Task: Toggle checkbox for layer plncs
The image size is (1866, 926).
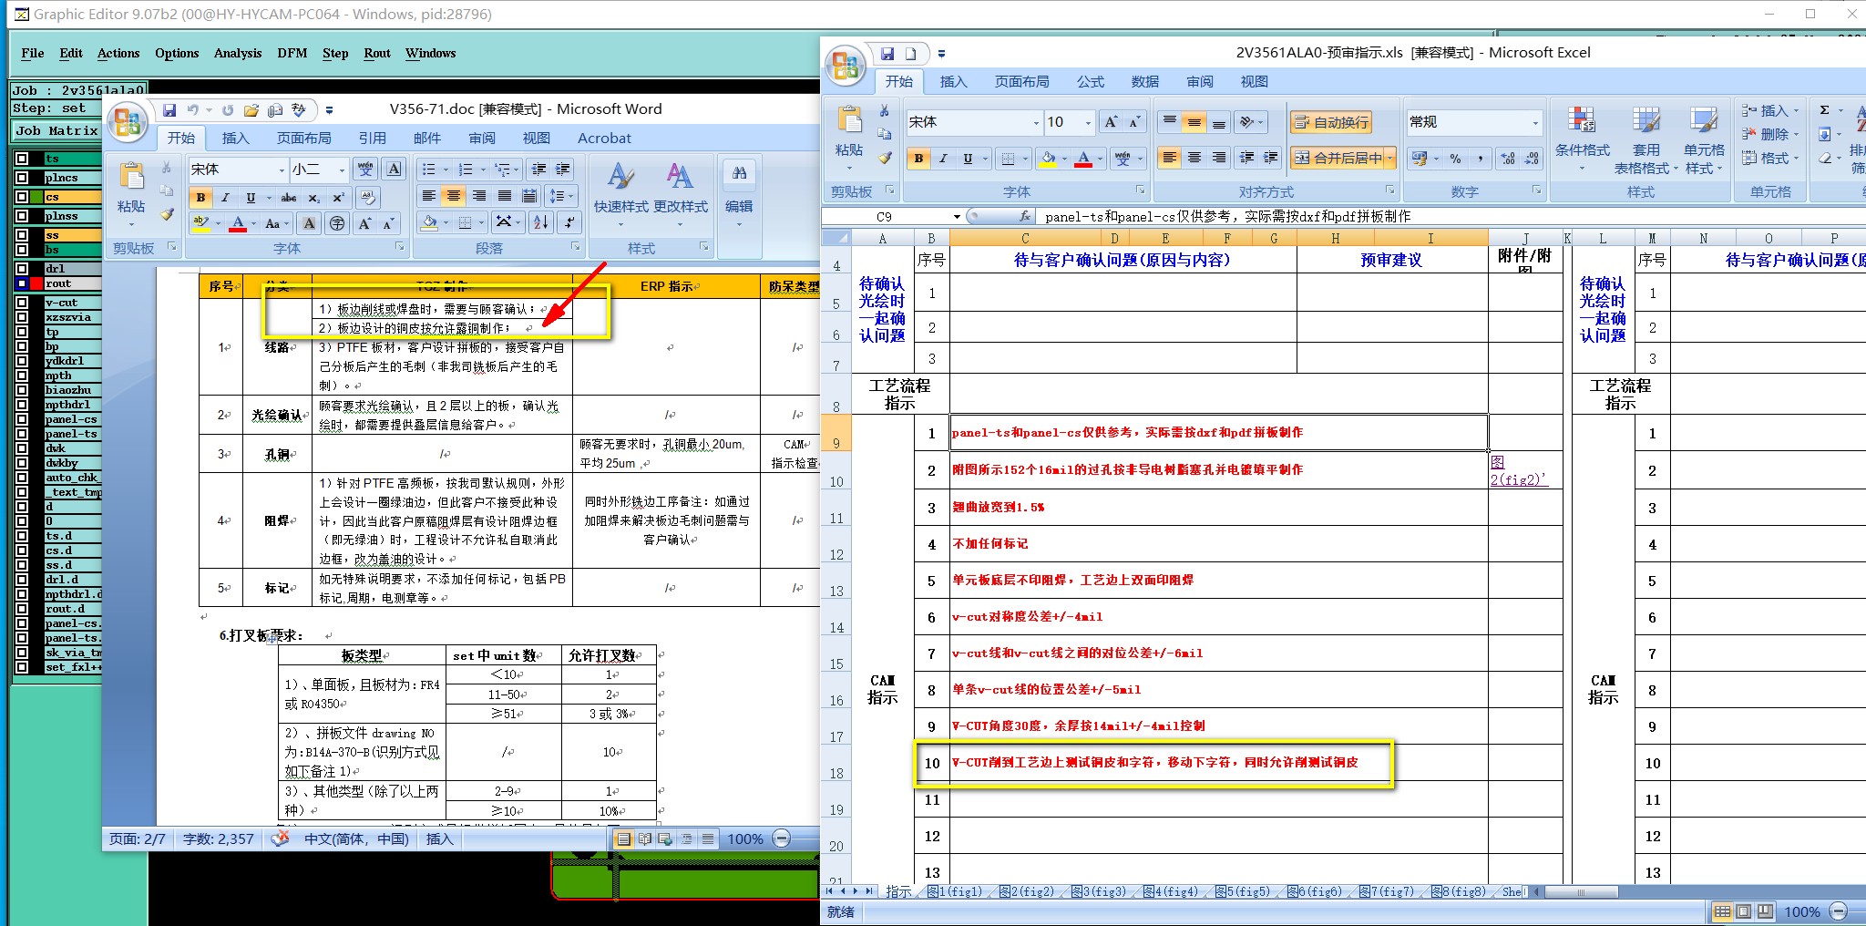Action: [x=22, y=178]
